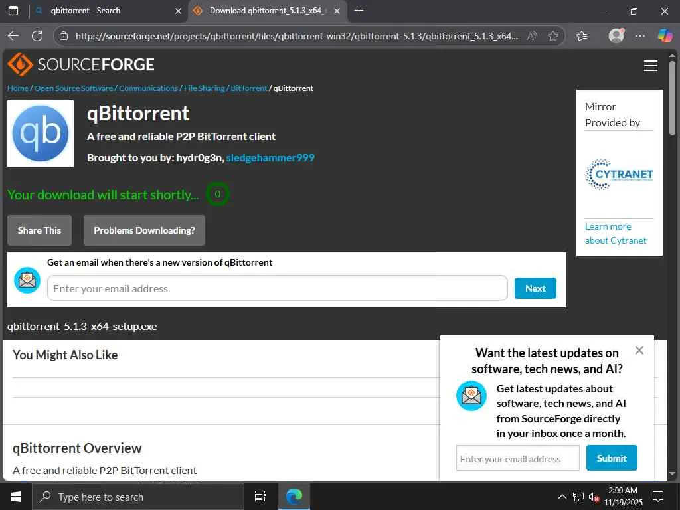Switch to Download qbittorrent_5.1.3 tab
Screen dimensions: 680x510
coord(268,11)
